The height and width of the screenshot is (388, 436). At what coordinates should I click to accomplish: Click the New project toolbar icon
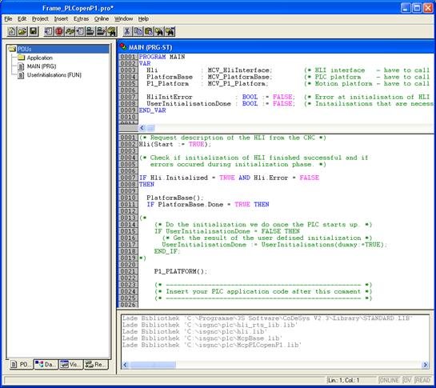[12, 31]
